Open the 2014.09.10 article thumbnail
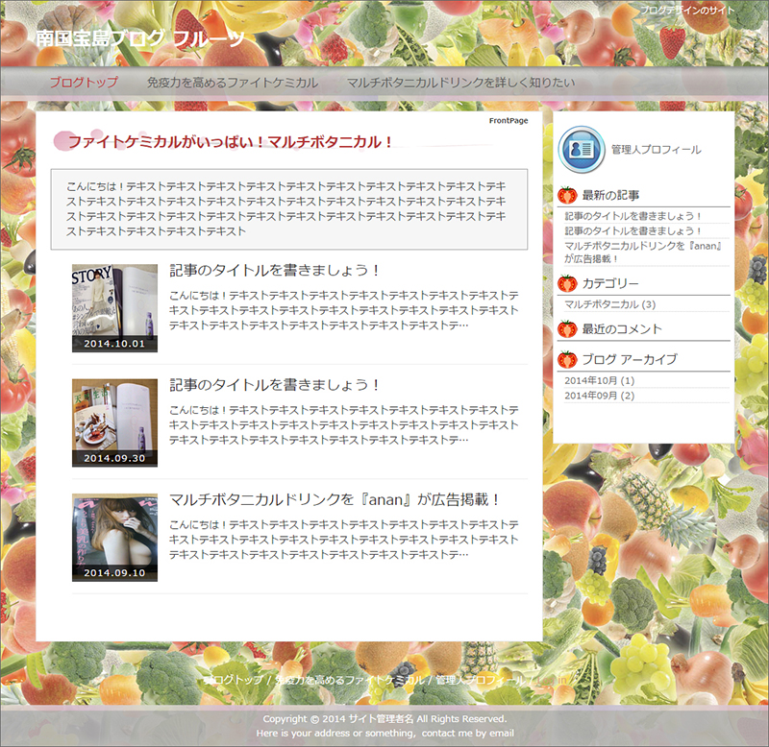Viewport: 769px width, 747px height. click(114, 538)
